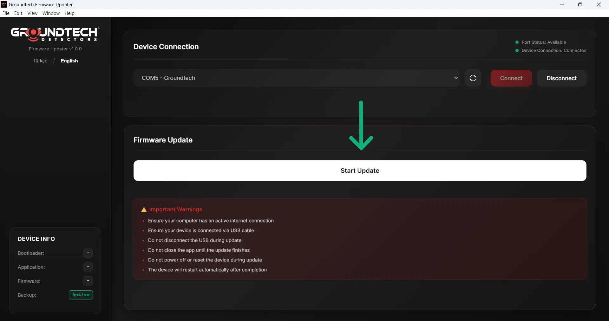609x321 pixels.
Task: Click the Important Warnings triangle icon
Action: [x=144, y=210]
